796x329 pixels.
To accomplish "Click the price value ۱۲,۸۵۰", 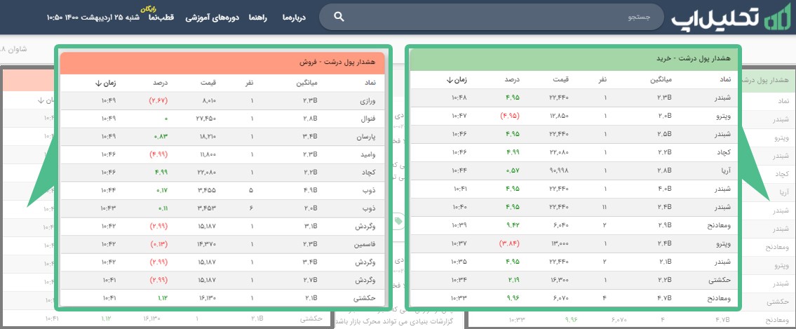I will tap(559, 116).
